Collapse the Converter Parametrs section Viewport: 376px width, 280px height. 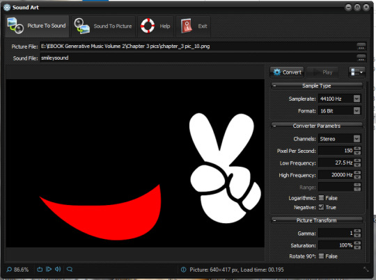(274, 126)
